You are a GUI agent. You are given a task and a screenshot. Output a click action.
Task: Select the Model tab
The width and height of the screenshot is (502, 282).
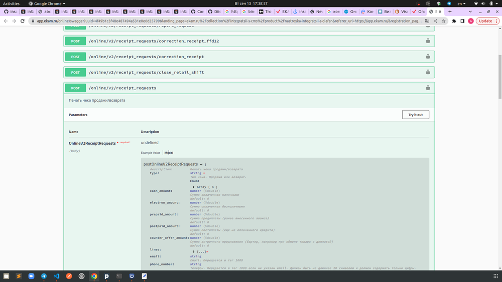tap(169, 153)
